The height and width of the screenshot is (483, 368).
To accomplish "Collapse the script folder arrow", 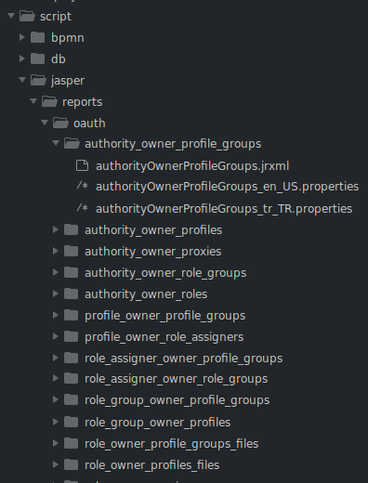I will coord(11,16).
